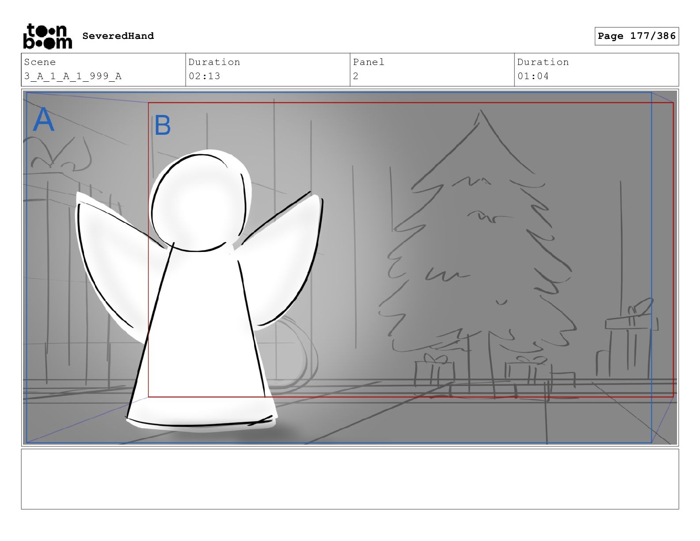
Task: Select scene name 3_A_1_A_1_999_A
Action: pyautogui.click(x=73, y=76)
